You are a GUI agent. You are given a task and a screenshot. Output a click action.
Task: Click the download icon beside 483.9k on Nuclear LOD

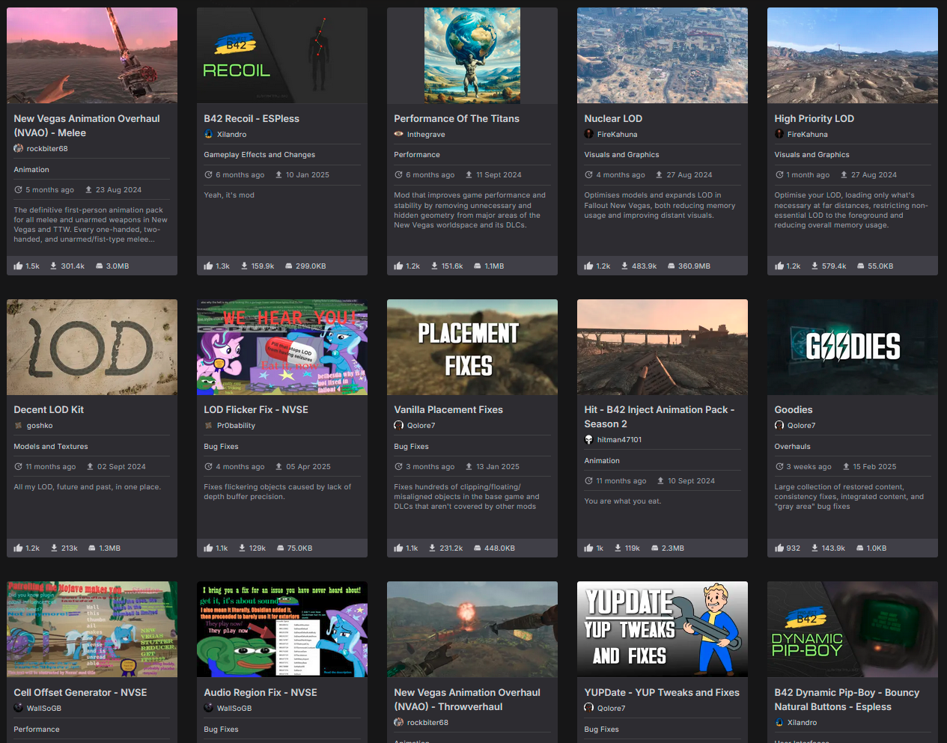coord(624,266)
